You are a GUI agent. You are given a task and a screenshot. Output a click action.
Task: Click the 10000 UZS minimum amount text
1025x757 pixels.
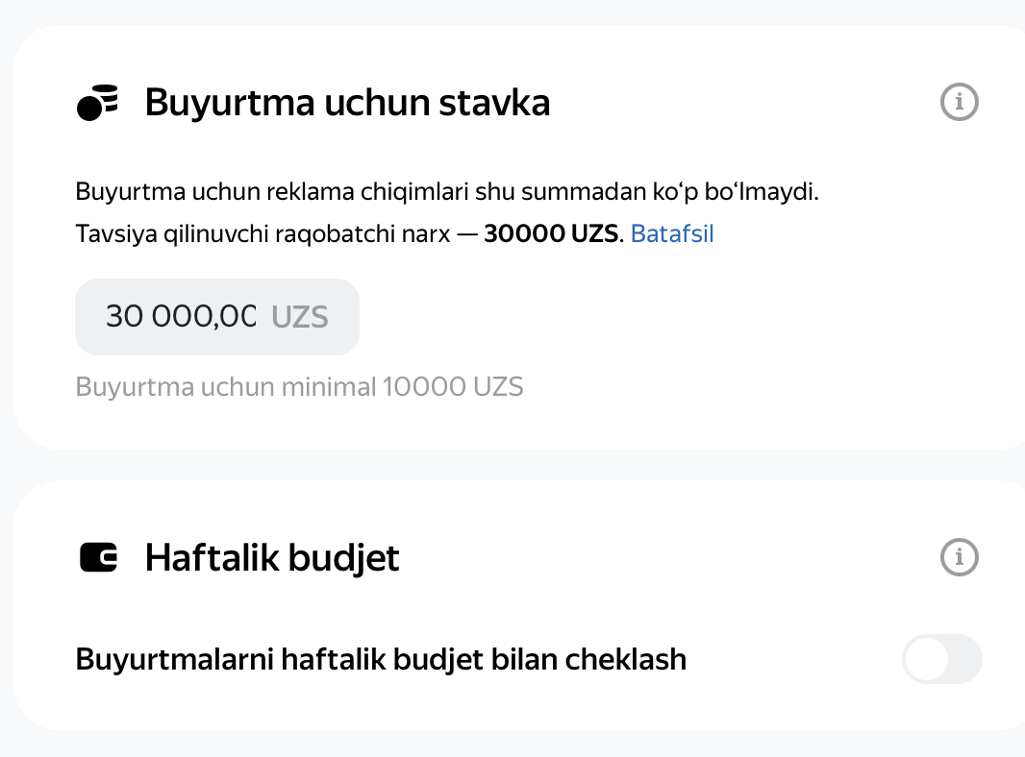click(x=453, y=386)
